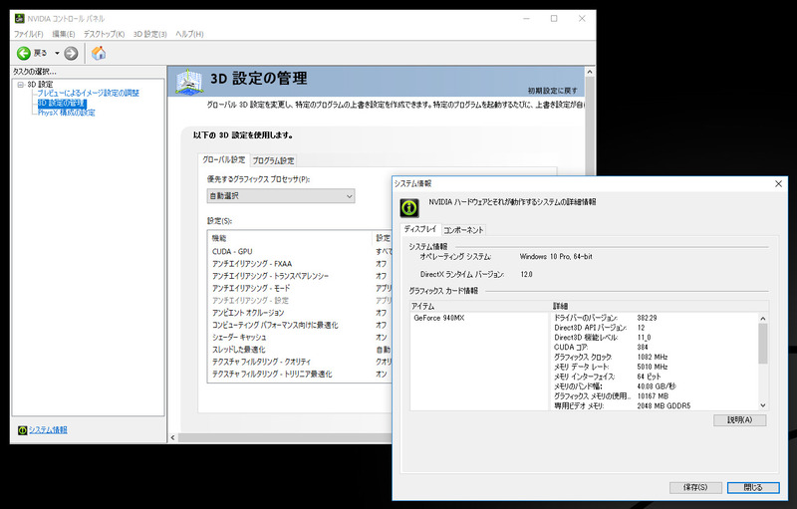Click the green Back arrow icon

point(23,54)
